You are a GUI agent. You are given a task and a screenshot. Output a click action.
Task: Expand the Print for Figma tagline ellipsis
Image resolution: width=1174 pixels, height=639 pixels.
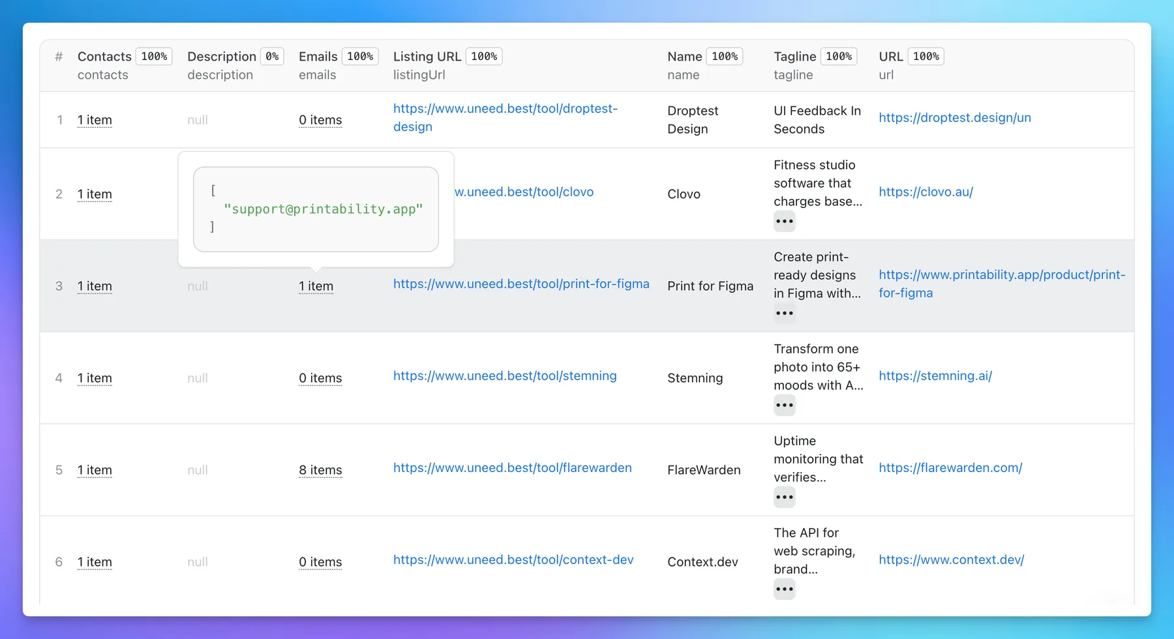click(x=784, y=314)
